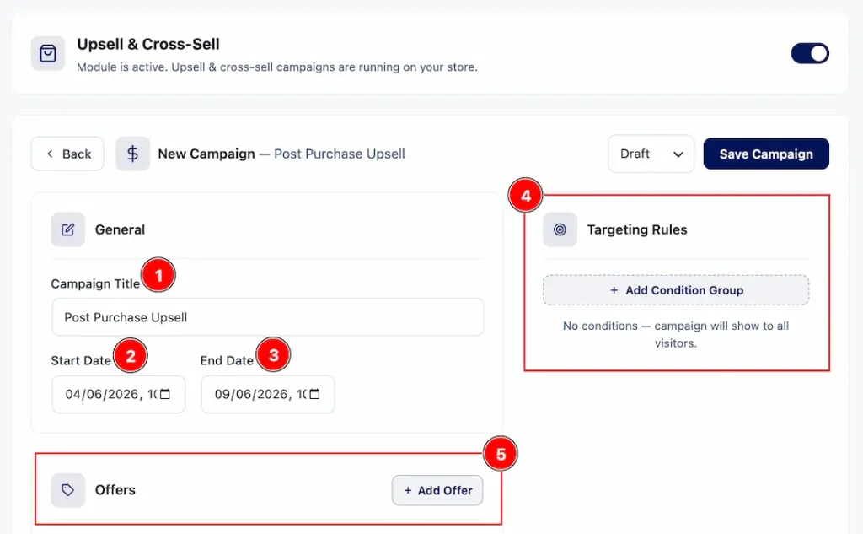This screenshot has height=534, width=863.
Task: Click the 'General' section heading
Action: tap(120, 229)
